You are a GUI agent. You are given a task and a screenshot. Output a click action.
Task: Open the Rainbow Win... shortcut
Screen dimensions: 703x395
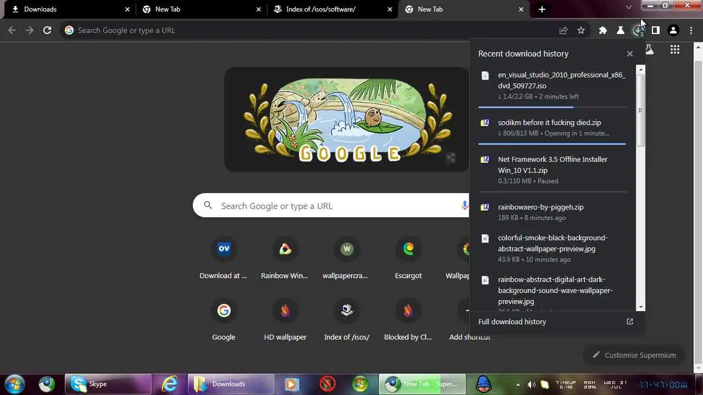point(284,259)
